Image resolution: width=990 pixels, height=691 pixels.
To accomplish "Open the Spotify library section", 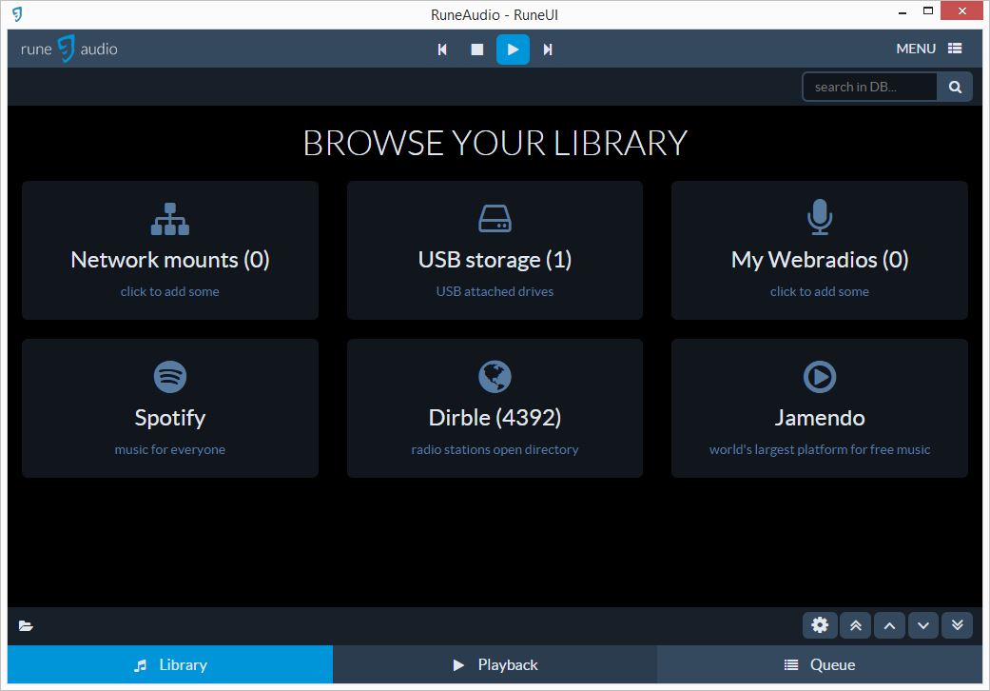I will 170,408.
